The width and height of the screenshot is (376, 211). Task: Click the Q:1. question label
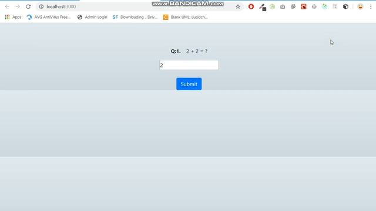[176, 51]
